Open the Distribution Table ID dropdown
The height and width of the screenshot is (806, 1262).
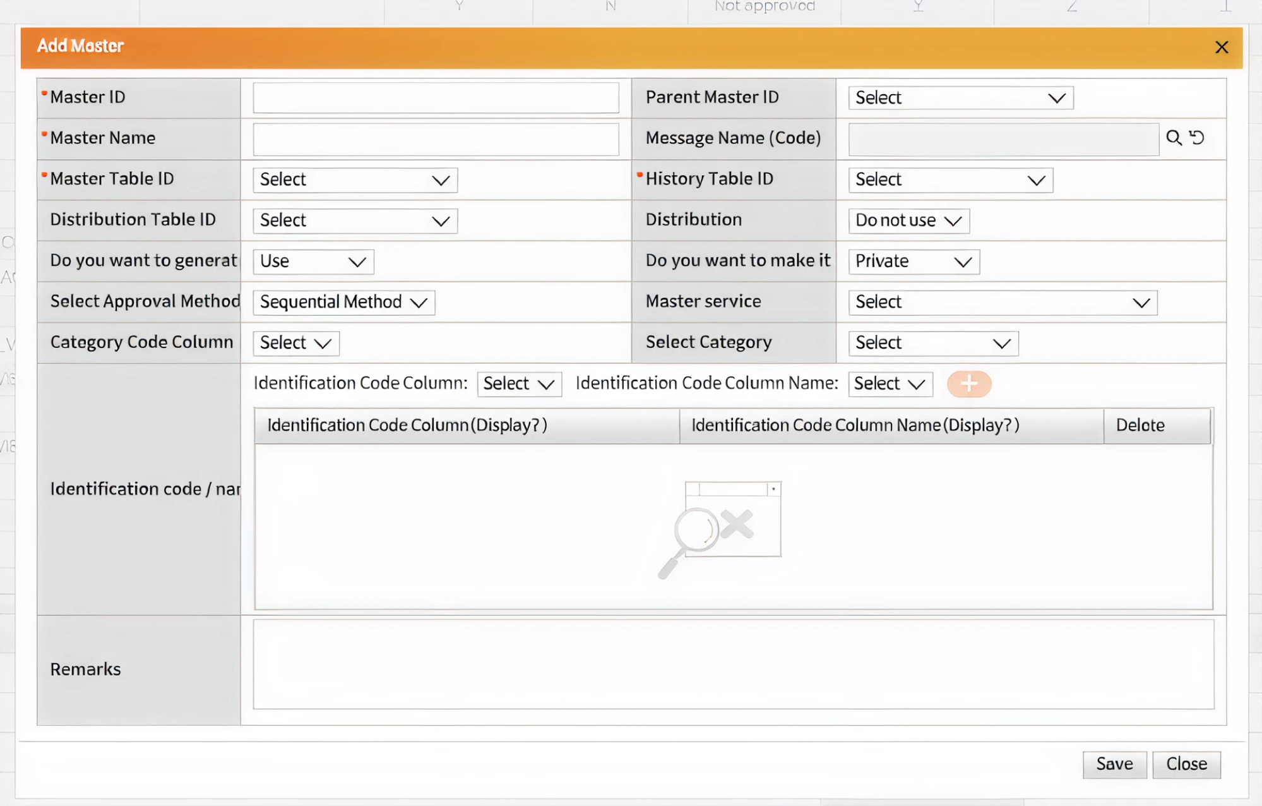[x=355, y=220]
